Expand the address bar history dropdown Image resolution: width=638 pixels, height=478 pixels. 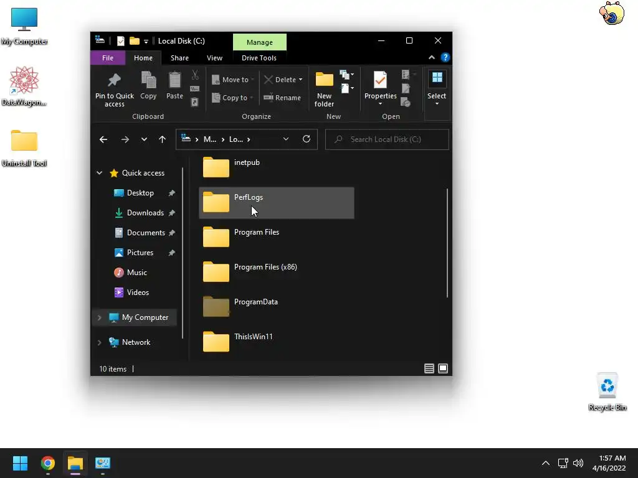click(286, 139)
